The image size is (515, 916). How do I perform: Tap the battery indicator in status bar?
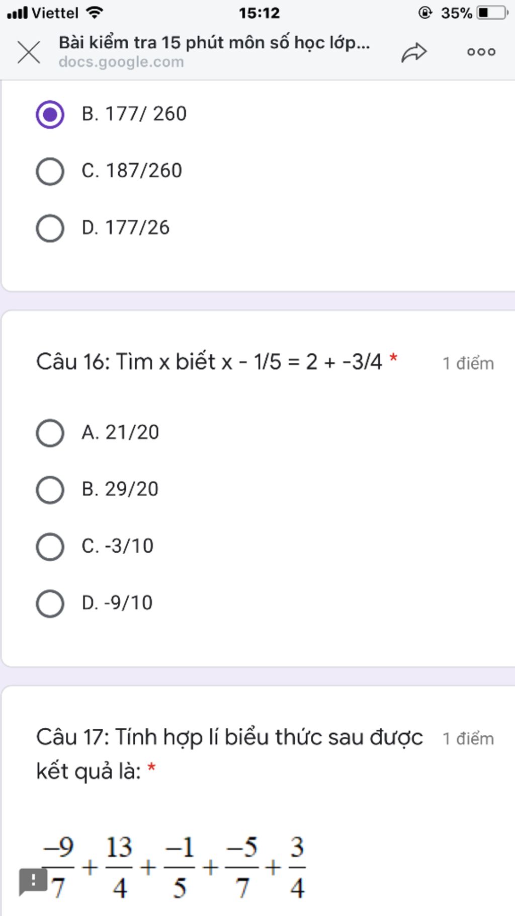(x=493, y=13)
